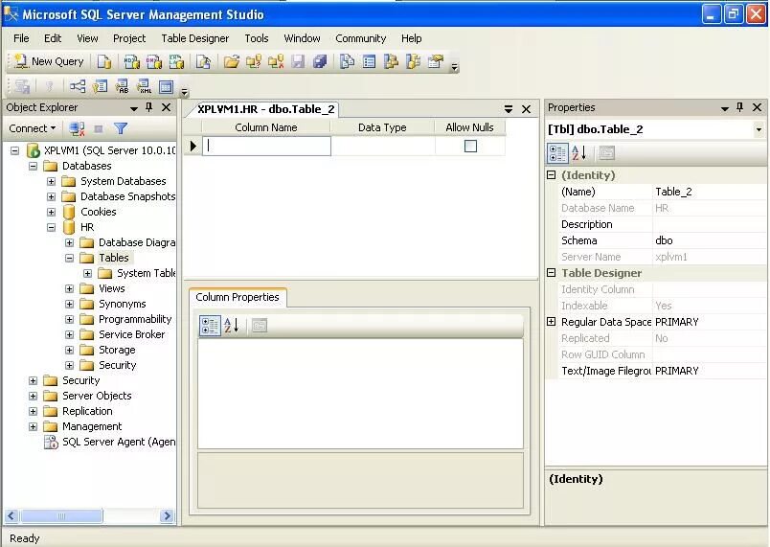770x547 pixels.
Task: Sort Properties panel alphabetically
Action: (579, 153)
